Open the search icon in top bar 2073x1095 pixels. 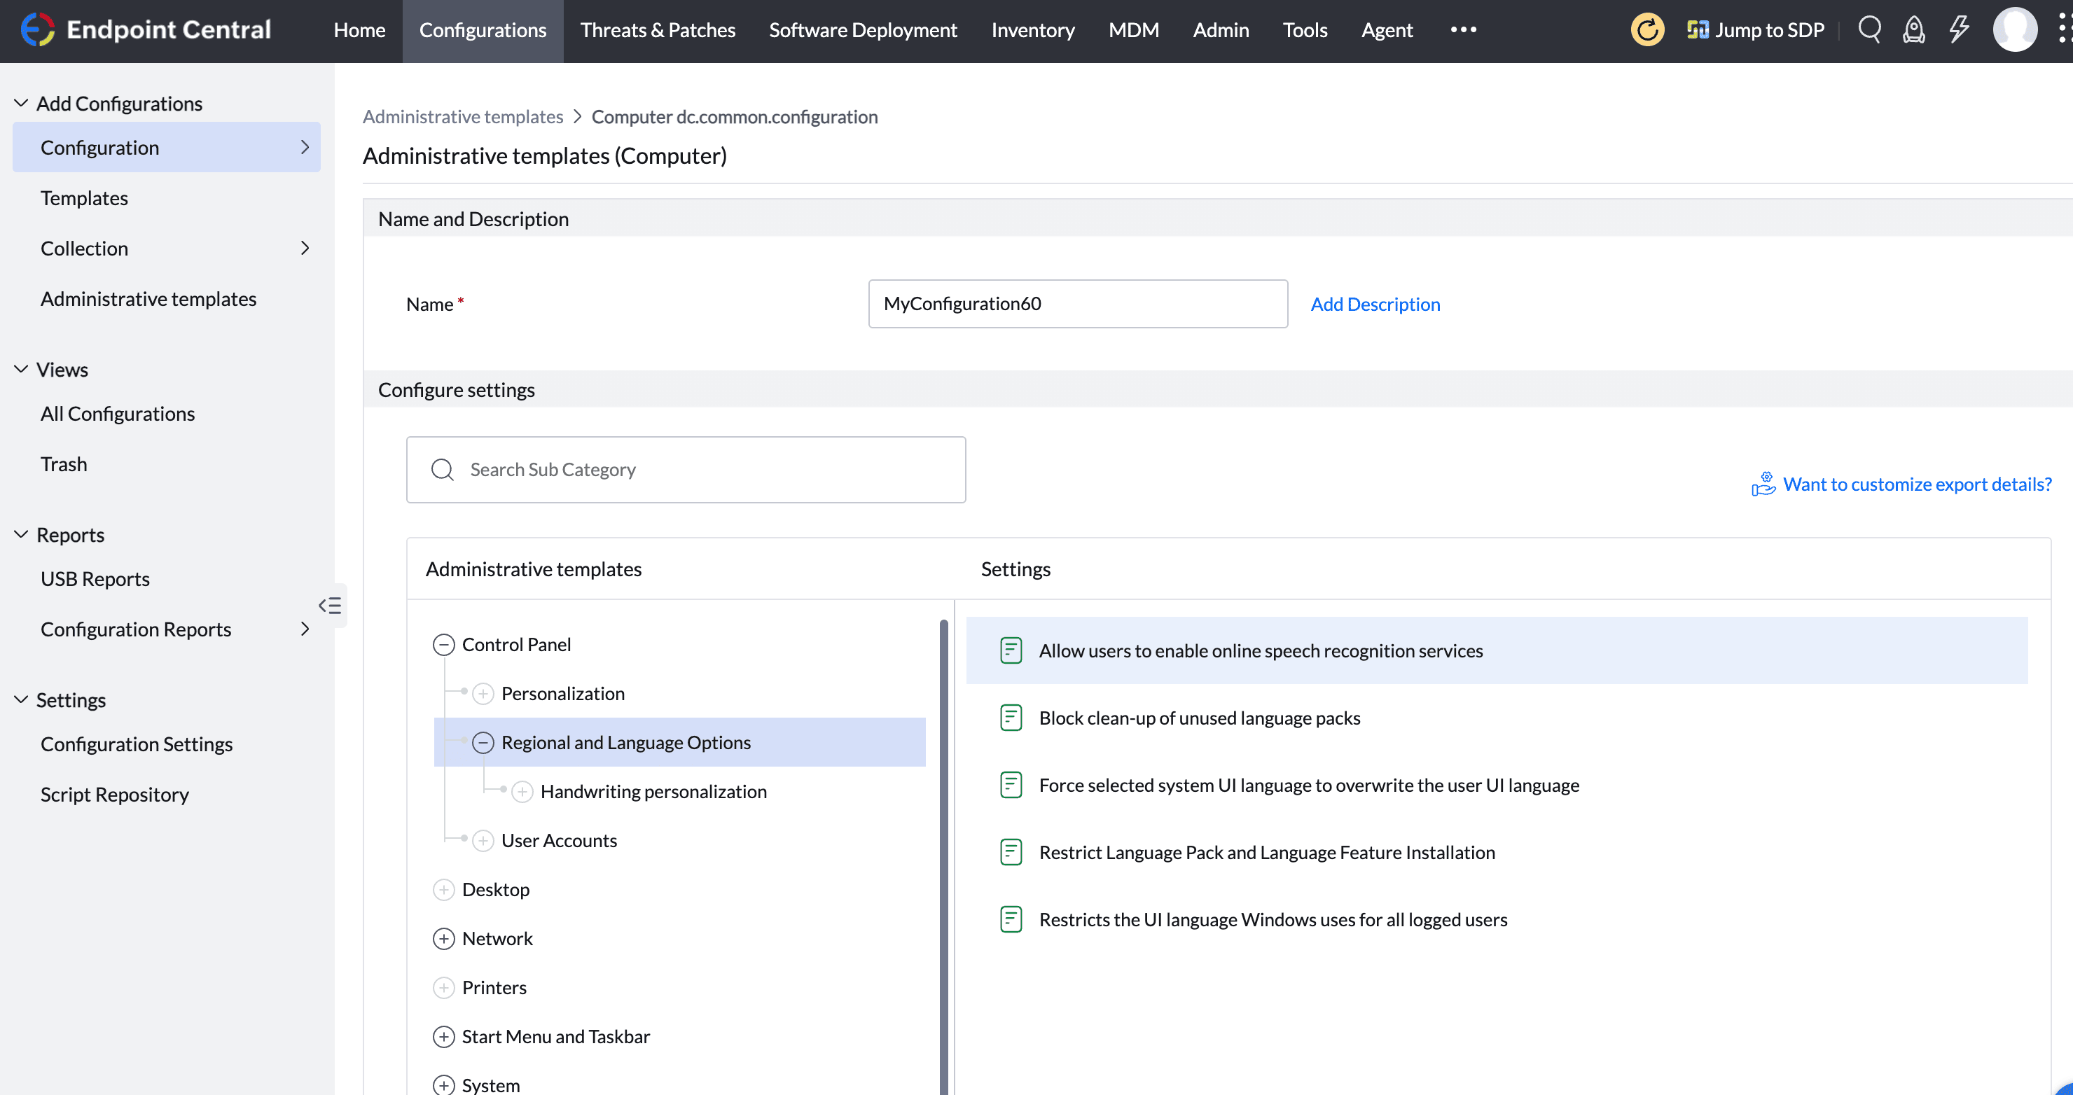[1869, 30]
